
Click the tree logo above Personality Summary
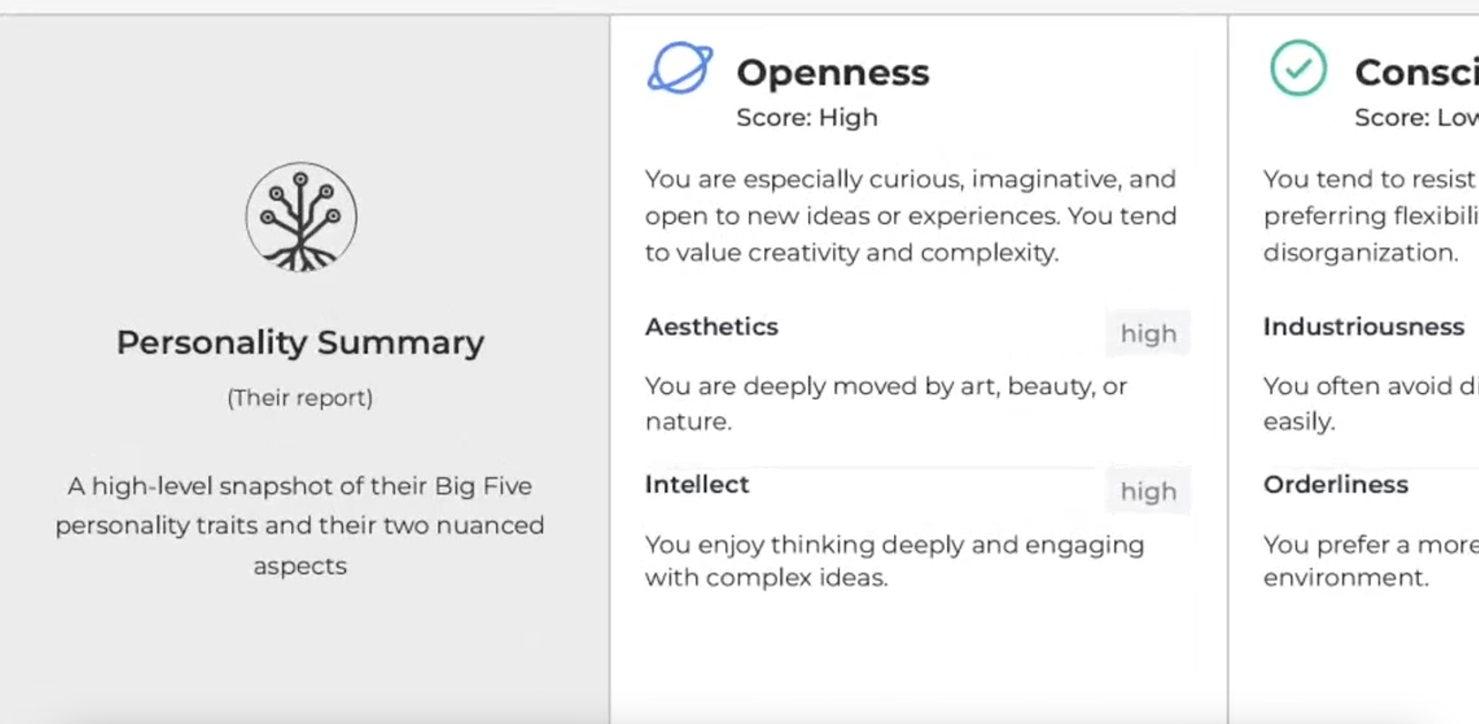tap(301, 217)
